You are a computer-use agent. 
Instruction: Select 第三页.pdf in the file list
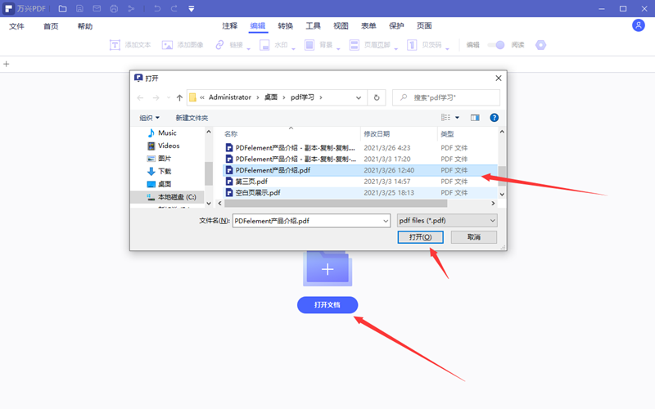click(x=251, y=182)
